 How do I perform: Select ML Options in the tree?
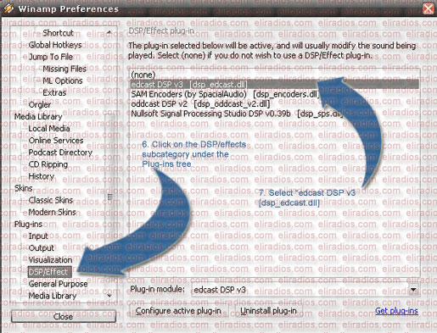[63, 80]
